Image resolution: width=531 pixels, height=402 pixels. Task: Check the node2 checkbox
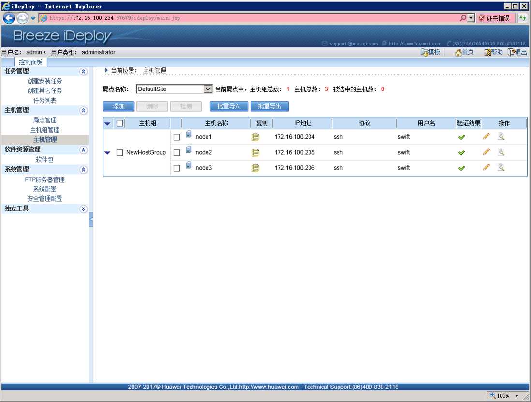(x=177, y=153)
